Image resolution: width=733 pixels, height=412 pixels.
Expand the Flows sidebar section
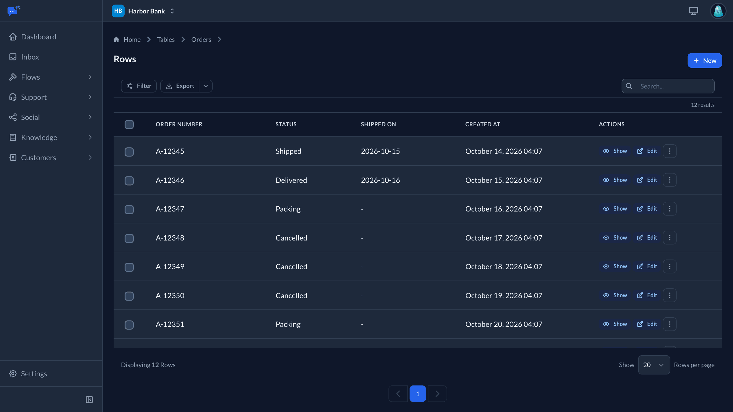(51, 77)
